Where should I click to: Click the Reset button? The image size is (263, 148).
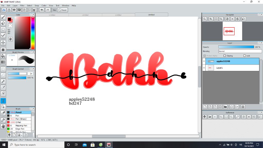pyautogui.click(x=63, y=10)
